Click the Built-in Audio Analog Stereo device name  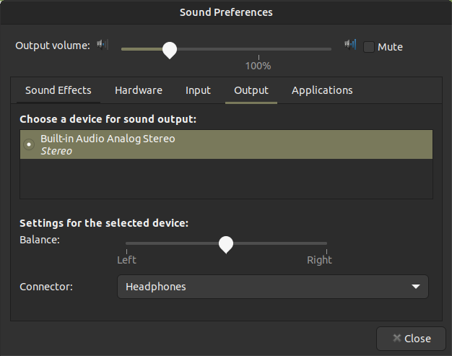[108, 139]
